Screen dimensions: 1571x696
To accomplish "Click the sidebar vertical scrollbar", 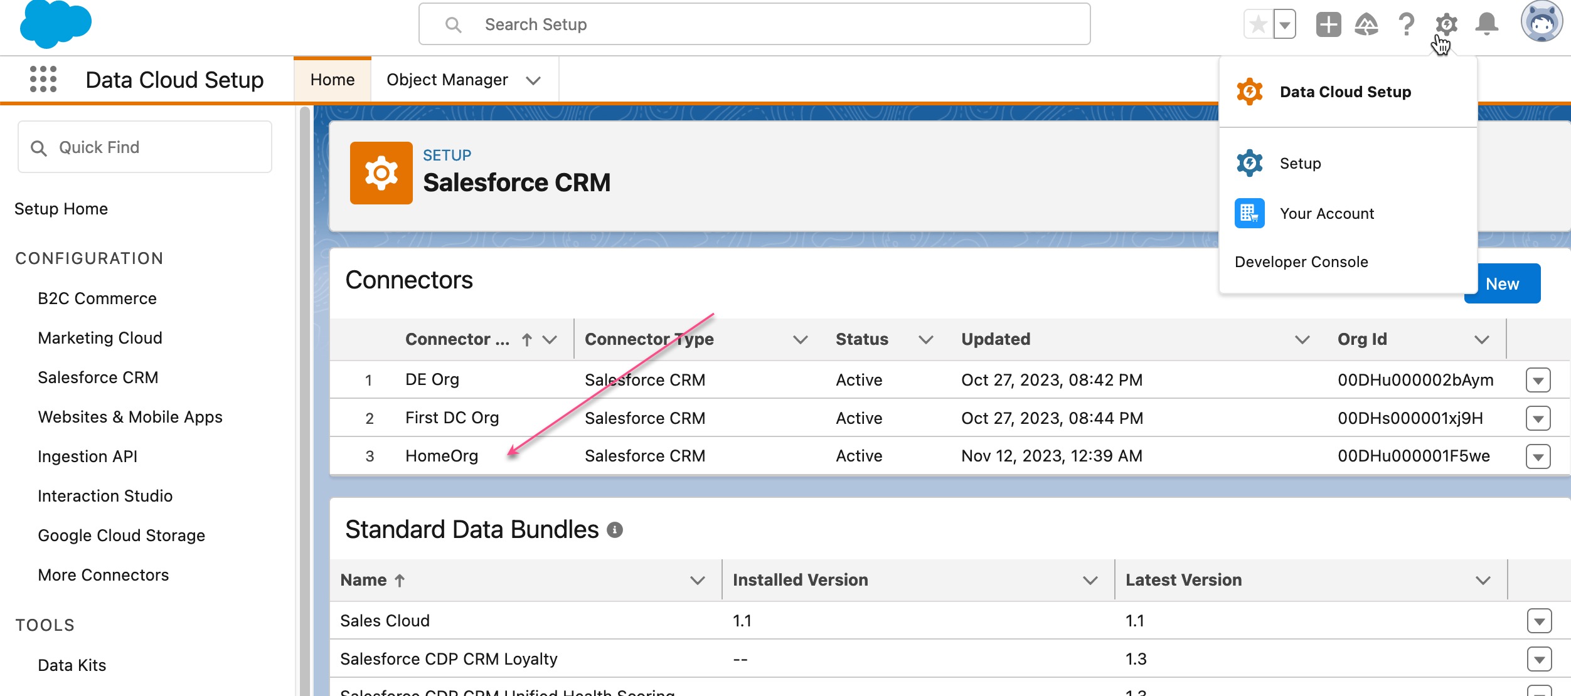I will (x=305, y=401).
